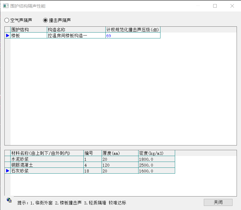Screen dimensions: 241x210
Task: Click thickness 120 of 钢筋混凝土
Action: 120,165
